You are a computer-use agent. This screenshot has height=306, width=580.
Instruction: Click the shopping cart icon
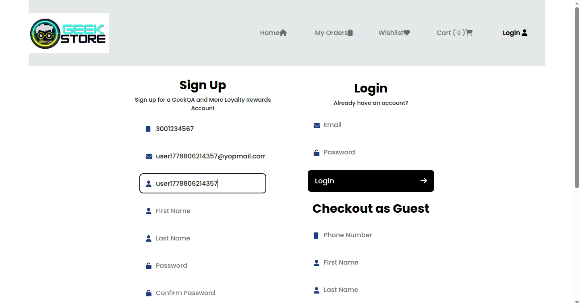coord(469,33)
